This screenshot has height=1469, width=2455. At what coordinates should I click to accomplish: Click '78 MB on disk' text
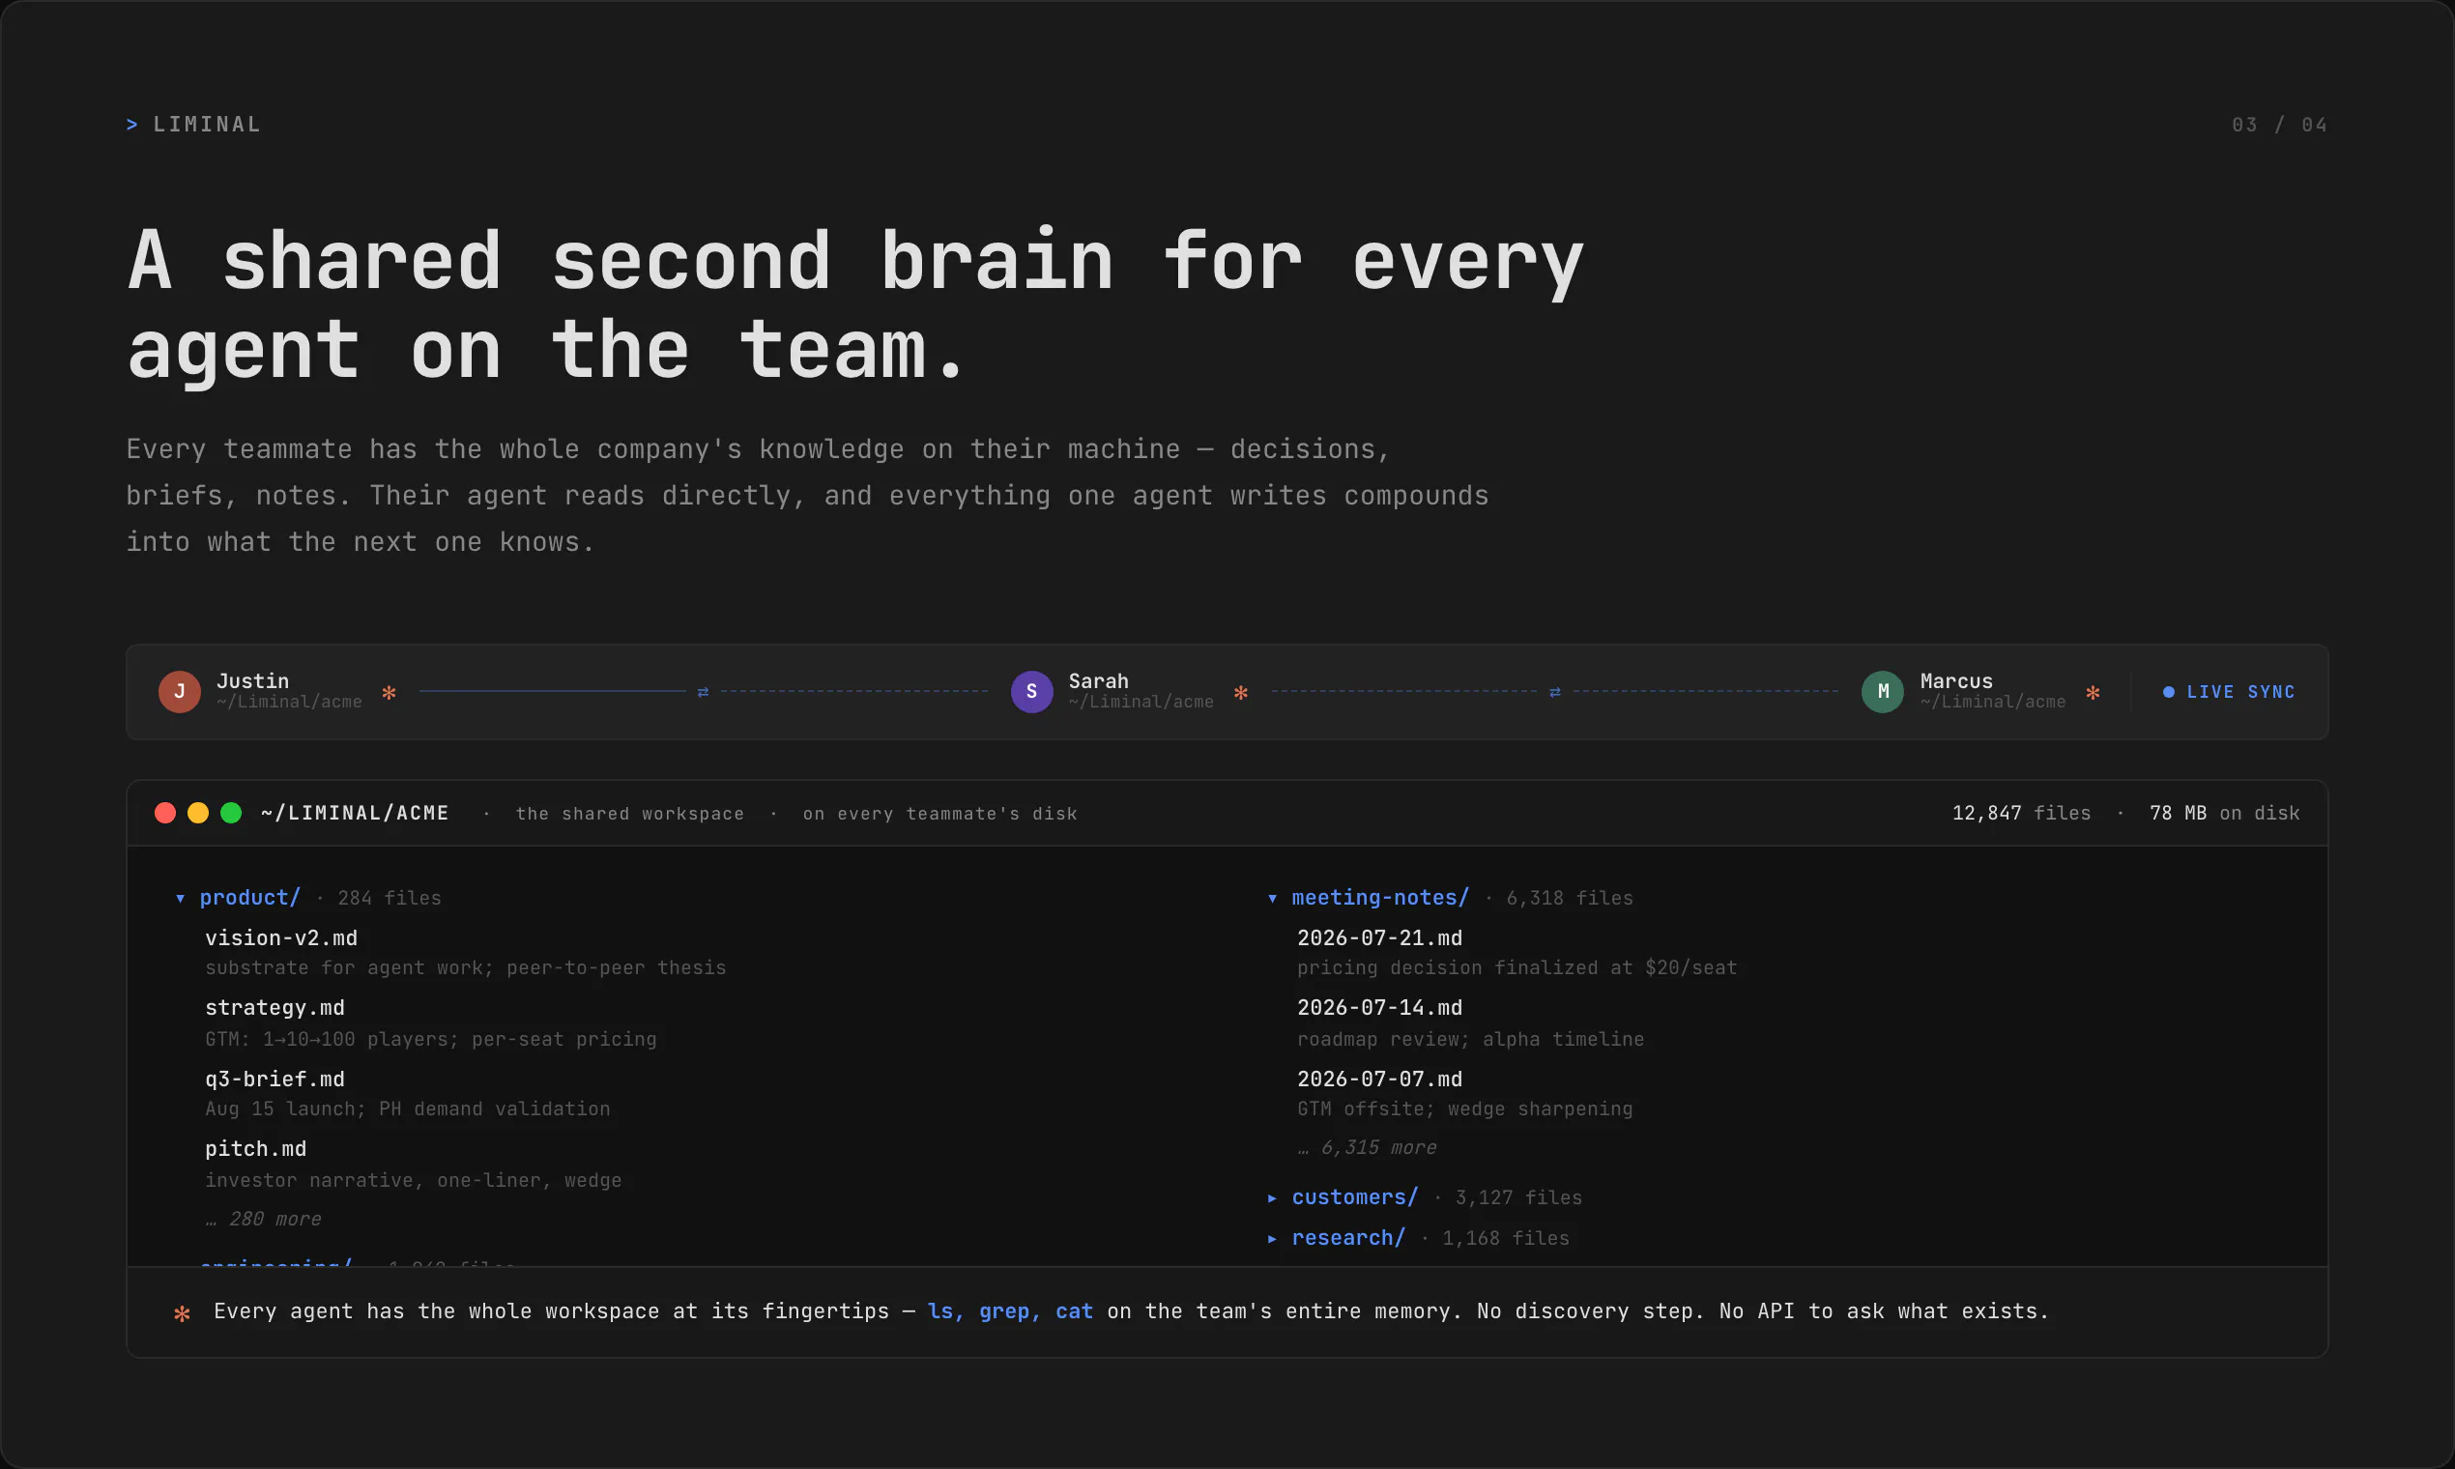click(x=2224, y=813)
